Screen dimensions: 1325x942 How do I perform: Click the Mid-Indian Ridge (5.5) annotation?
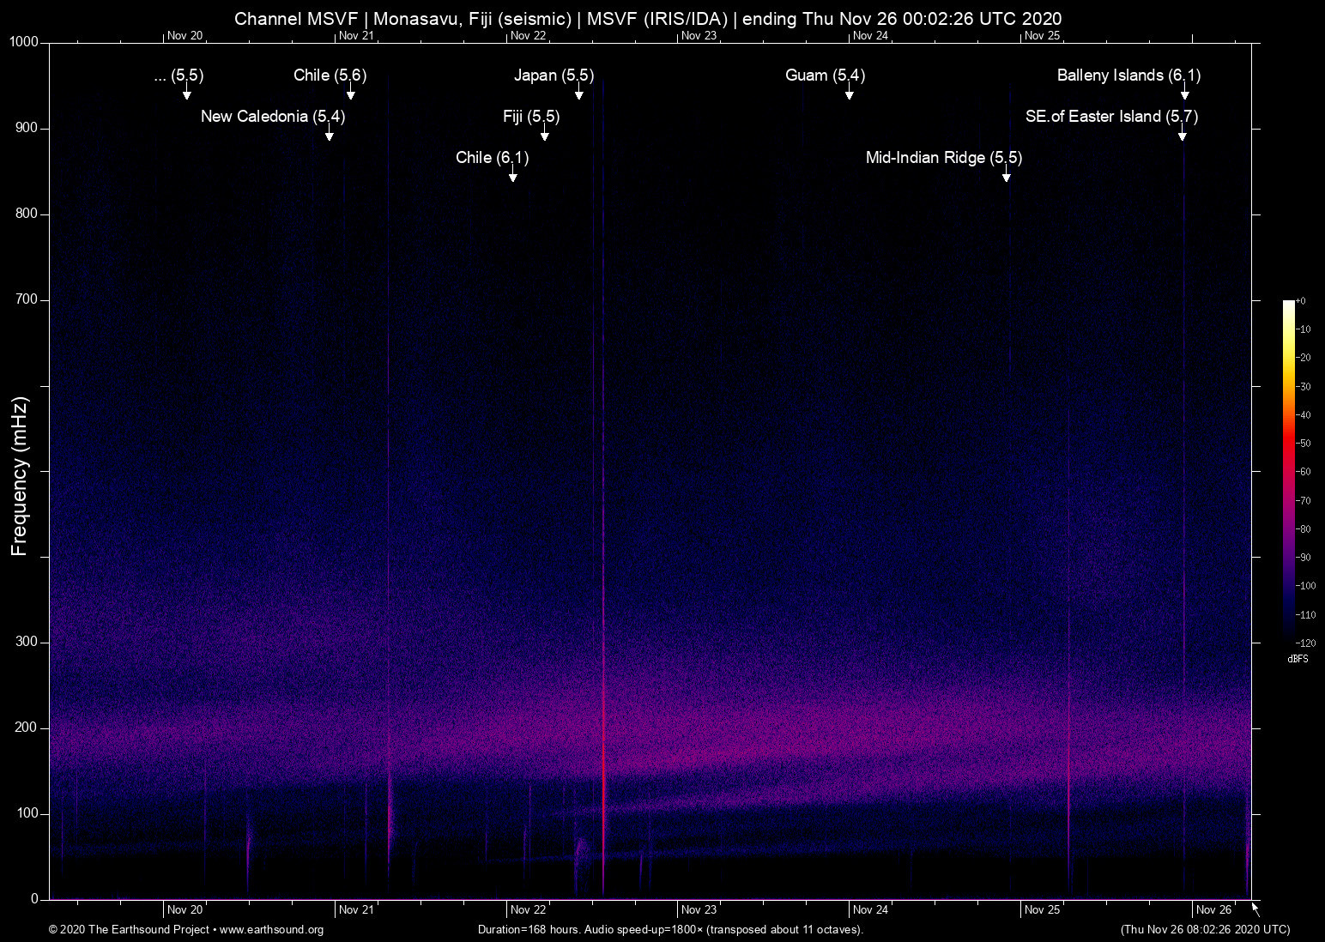(944, 158)
